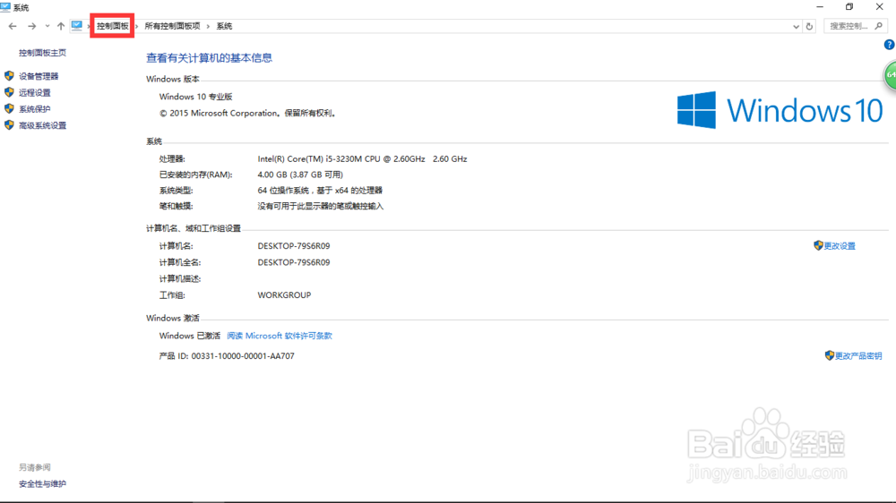The height and width of the screenshot is (503, 896).
Task: Expand chevron after 控制面板 breadcrumb
Action: pyautogui.click(x=137, y=26)
